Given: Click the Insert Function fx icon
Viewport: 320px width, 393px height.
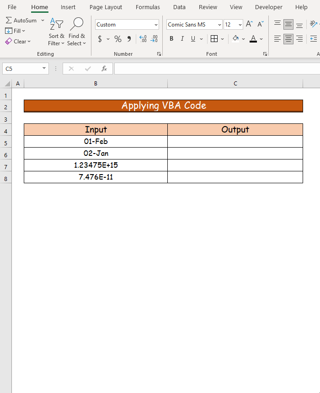Looking at the screenshot, I should coord(104,69).
